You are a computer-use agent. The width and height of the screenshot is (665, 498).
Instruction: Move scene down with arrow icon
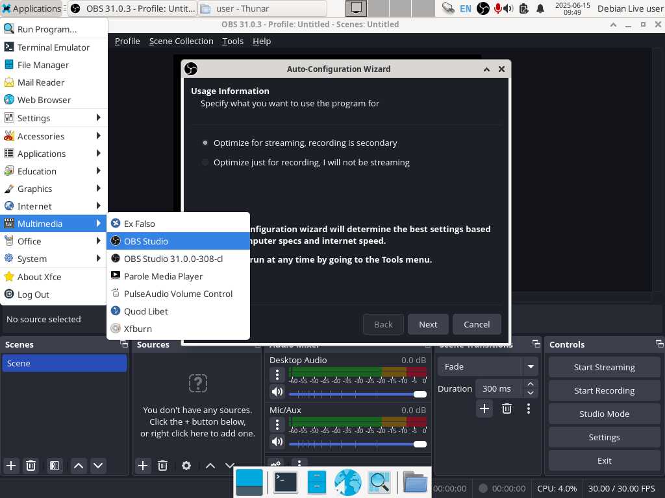(98, 466)
